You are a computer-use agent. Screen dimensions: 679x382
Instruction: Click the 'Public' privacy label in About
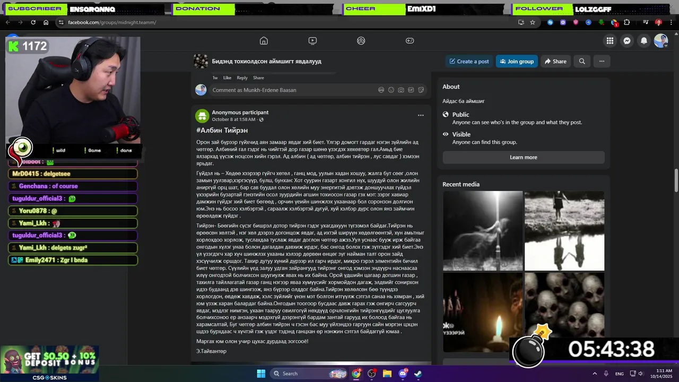460,115
